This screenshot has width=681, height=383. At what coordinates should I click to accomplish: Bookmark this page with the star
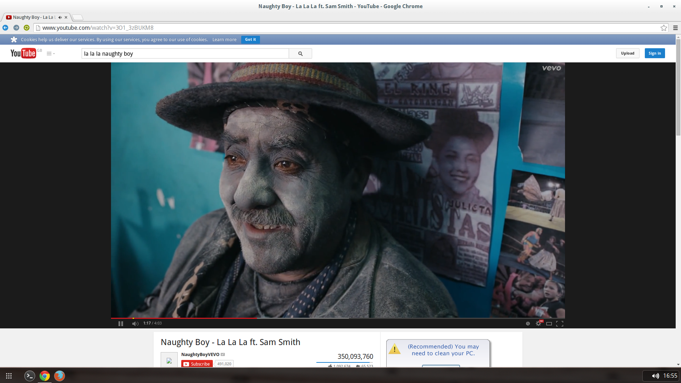click(664, 28)
